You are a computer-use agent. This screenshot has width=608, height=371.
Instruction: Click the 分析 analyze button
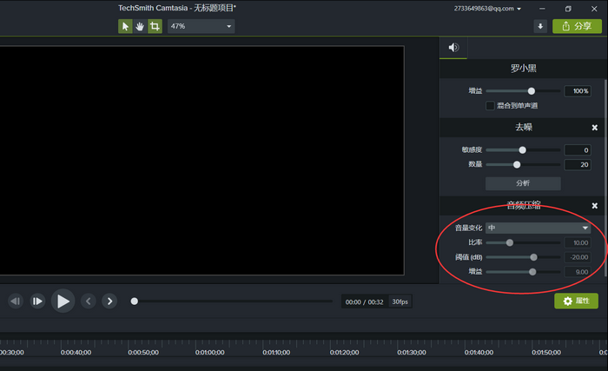tap(523, 183)
